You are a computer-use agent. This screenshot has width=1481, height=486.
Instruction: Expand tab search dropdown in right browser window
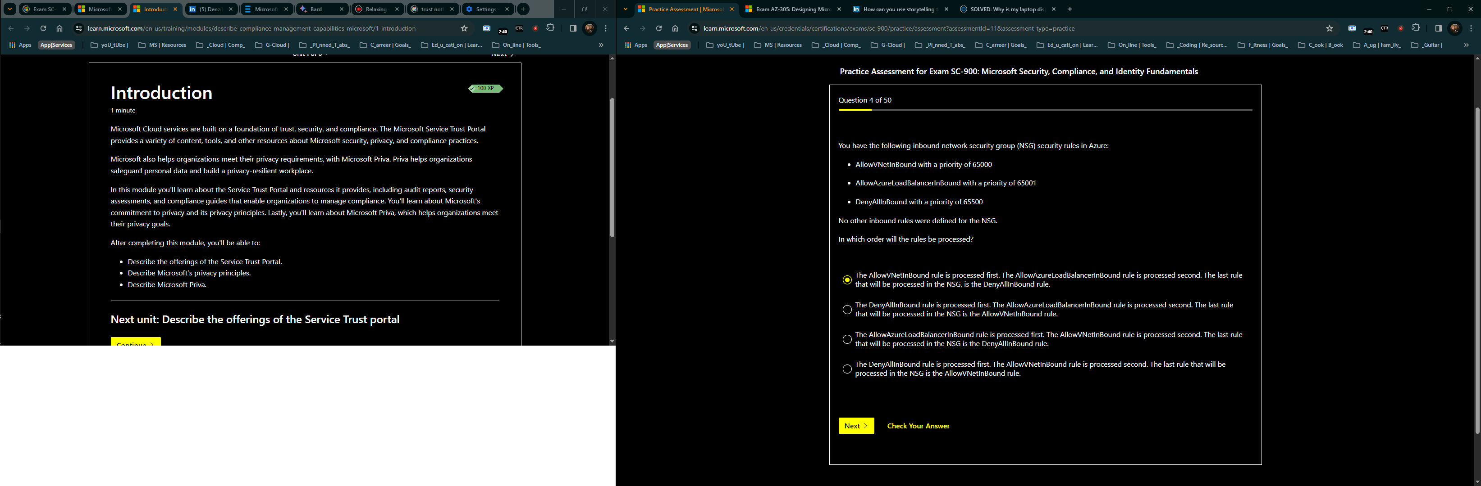pos(626,9)
